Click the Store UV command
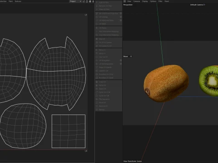 pos(109,103)
